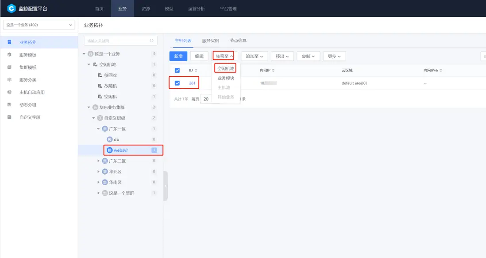The height and width of the screenshot is (258, 486).
Task: Switch to the 服务实例 tab
Action: (x=210, y=41)
